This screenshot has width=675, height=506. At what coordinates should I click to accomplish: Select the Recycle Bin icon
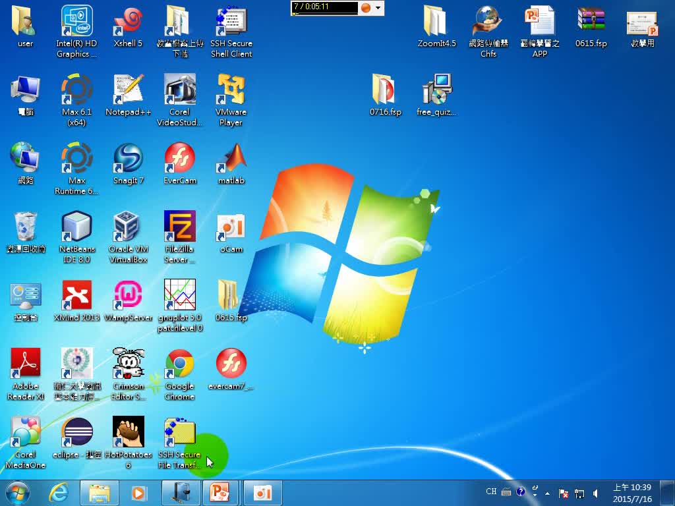coord(25,233)
